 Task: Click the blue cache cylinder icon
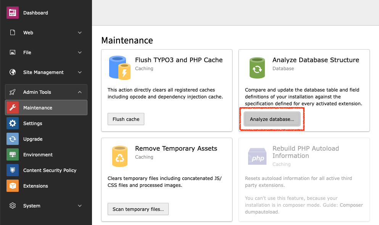click(x=120, y=67)
